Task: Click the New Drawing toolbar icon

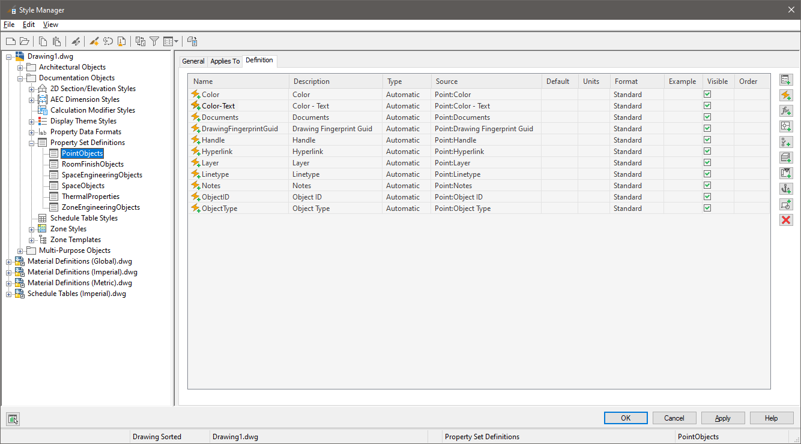Action: (x=10, y=41)
